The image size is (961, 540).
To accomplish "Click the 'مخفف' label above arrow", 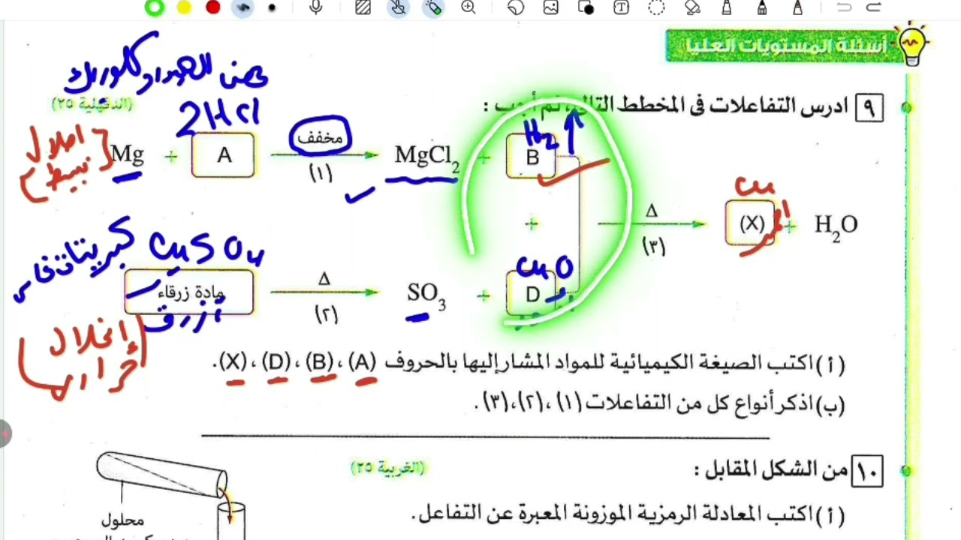I will coord(321,138).
